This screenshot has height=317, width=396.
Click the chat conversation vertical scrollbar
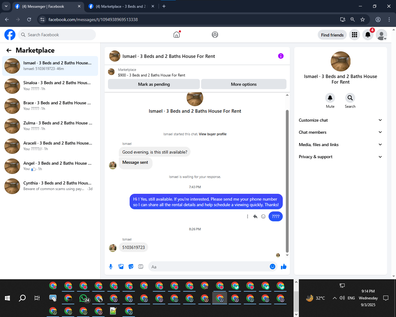287,181
